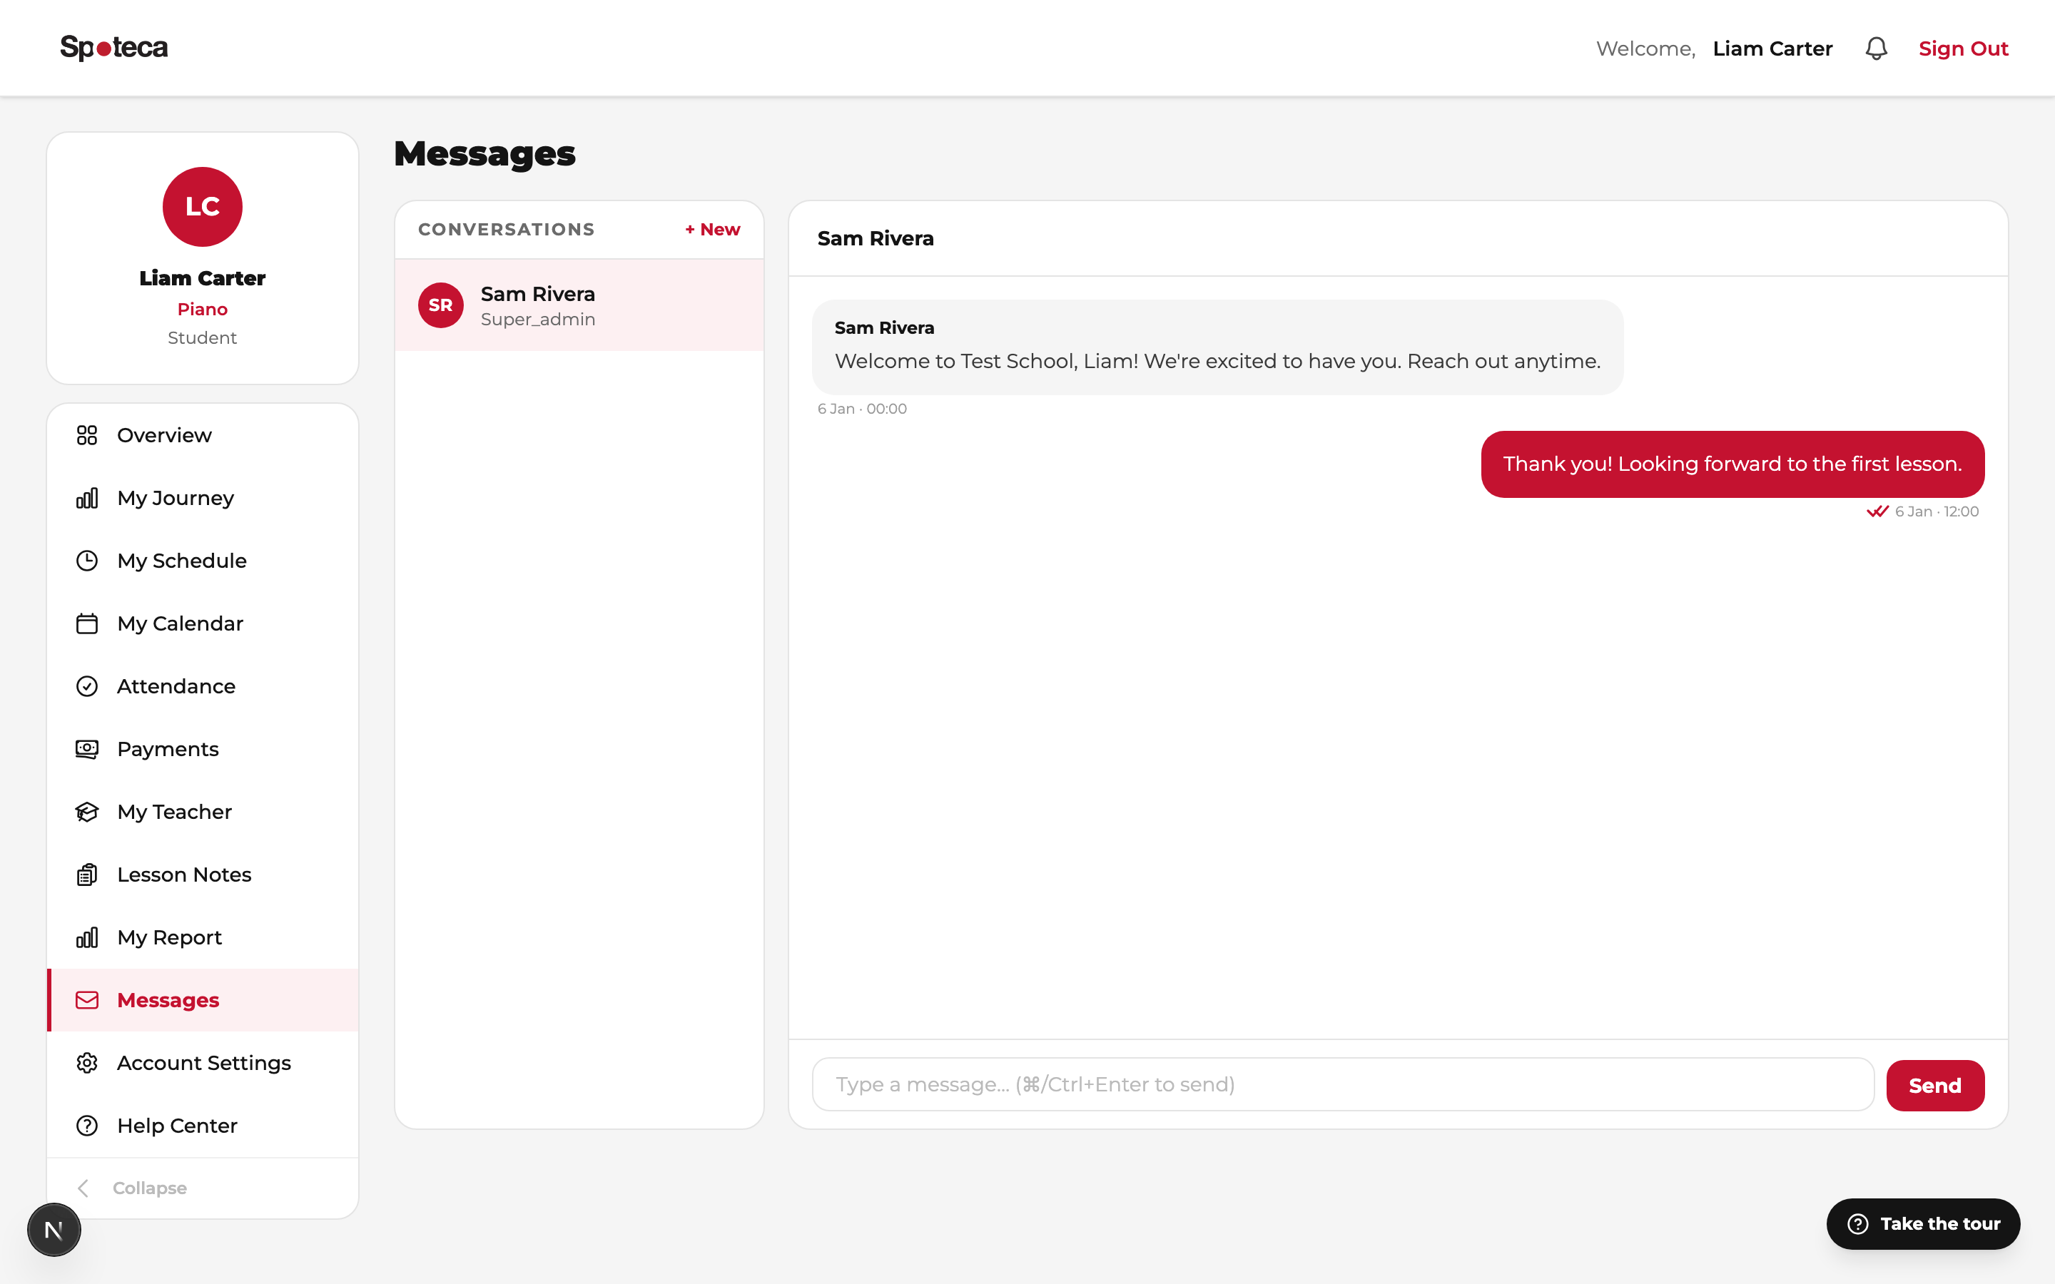This screenshot has height=1284, width=2055.
Task: Go to Help Center
Action: click(x=203, y=1126)
